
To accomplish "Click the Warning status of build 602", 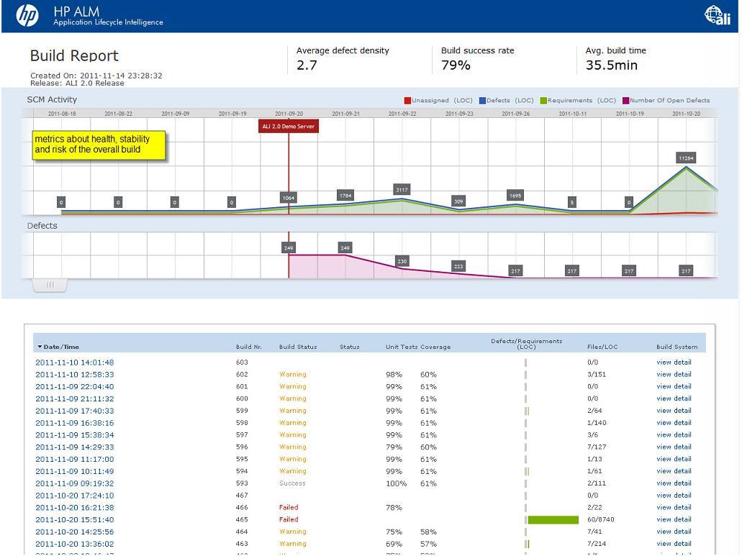I will point(293,375).
